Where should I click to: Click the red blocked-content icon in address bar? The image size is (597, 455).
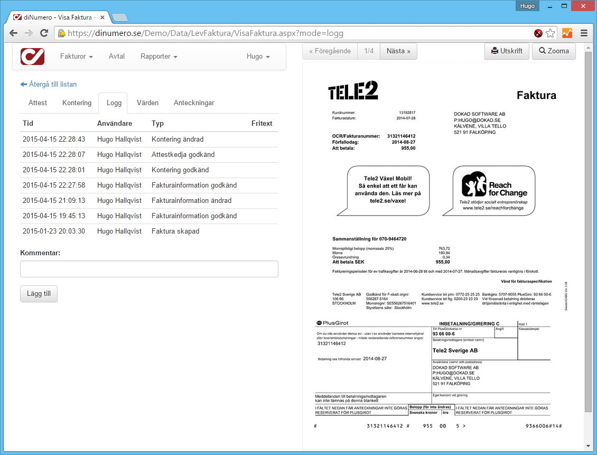(x=538, y=33)
